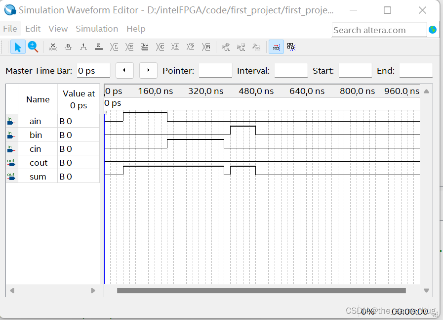Open the Simulation menu

[x=97, y=29]
